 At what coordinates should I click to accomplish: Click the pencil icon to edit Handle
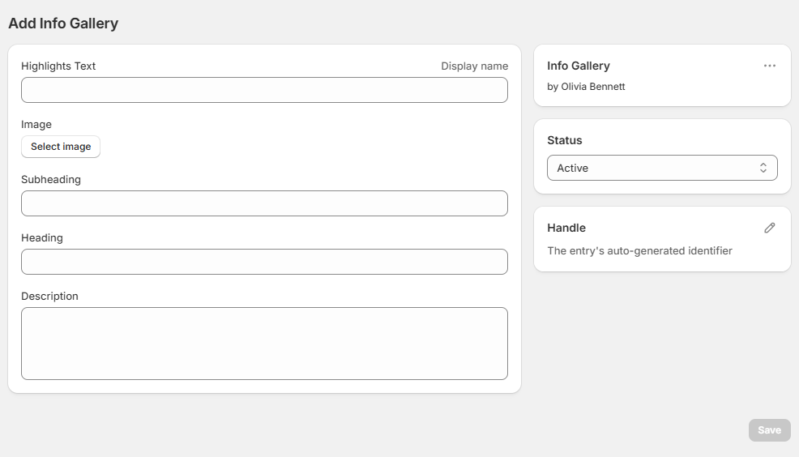pos(769,228)
